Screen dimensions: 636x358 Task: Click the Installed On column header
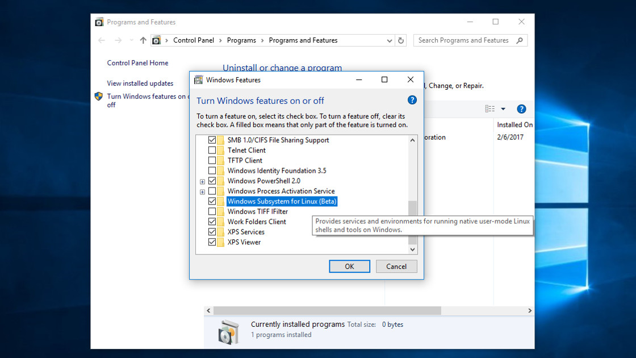(514, 124)
